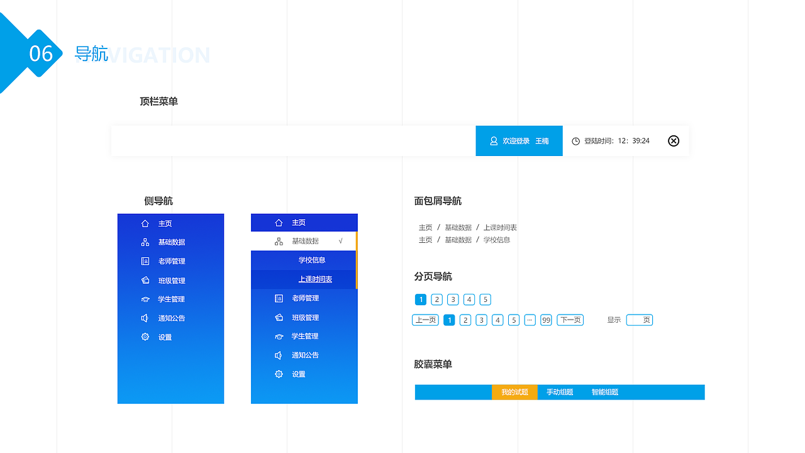Select the 学生管理 label in the collapsed left side nav
The image size is (805, 453).
pyautogui.click(x=171, y=299)
